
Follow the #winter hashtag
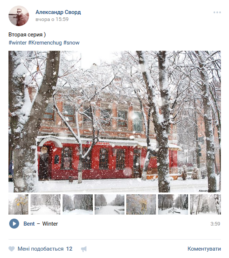17,43
